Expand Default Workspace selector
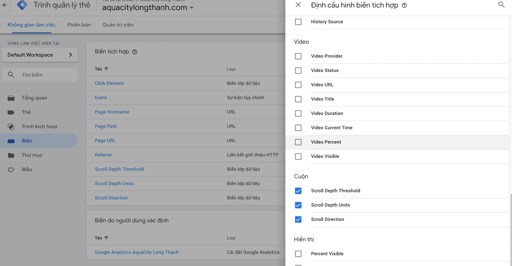 pyautogui.click(x=40, y=55)
